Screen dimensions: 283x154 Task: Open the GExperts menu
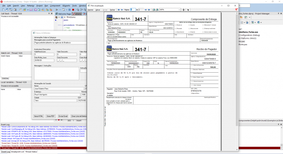pyautogui.click(x=66, y=6)
